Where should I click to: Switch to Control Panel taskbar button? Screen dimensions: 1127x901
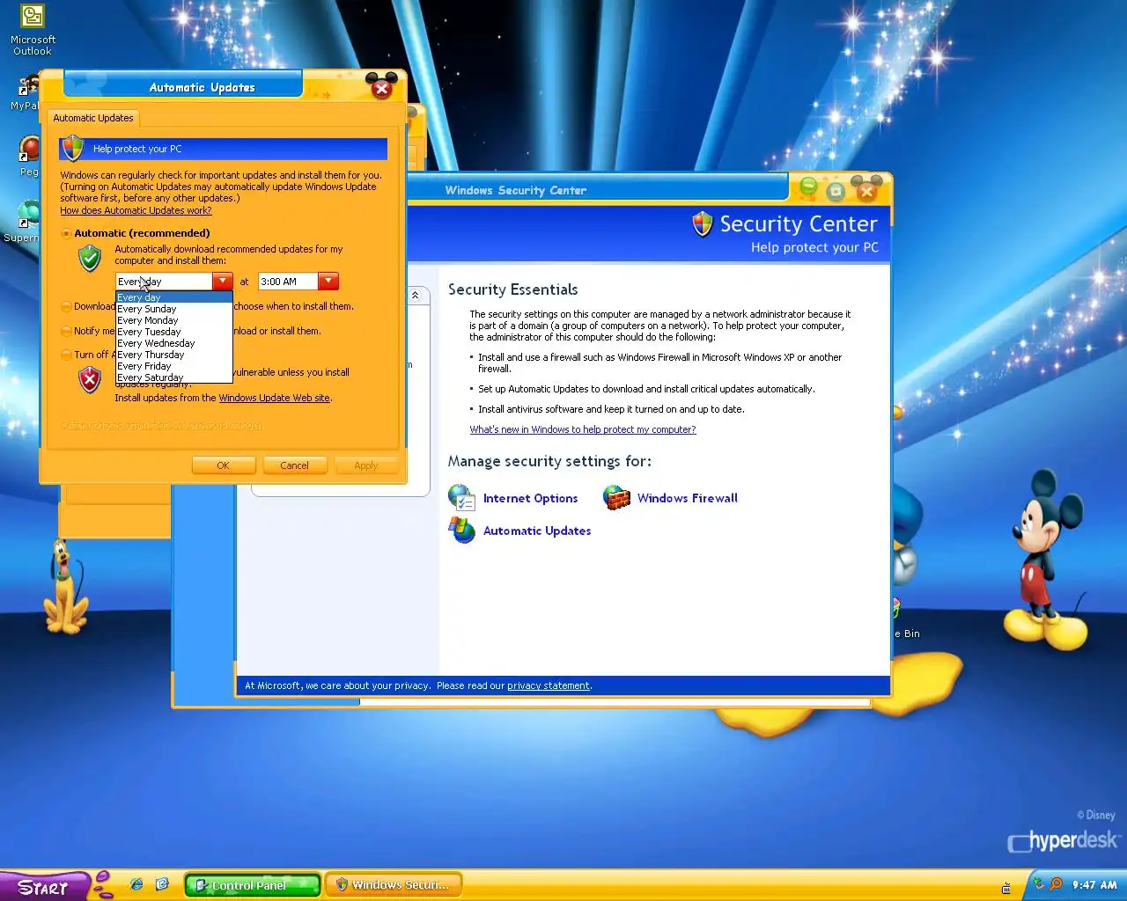252,885
